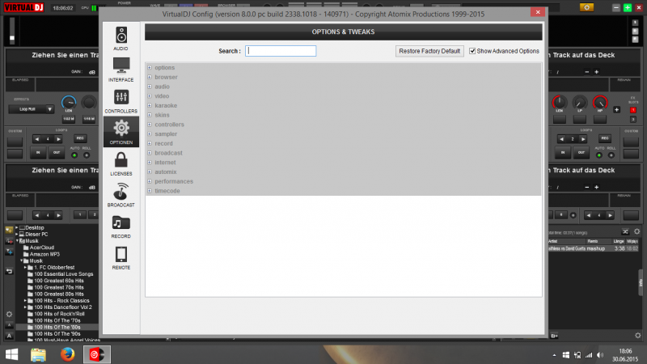Select the Remote tablet icon
Viewport: 647px width, 364px height.
pyautogui.click(x=121, y=254)
